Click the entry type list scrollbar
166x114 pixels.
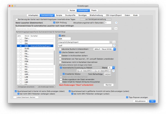55,58
